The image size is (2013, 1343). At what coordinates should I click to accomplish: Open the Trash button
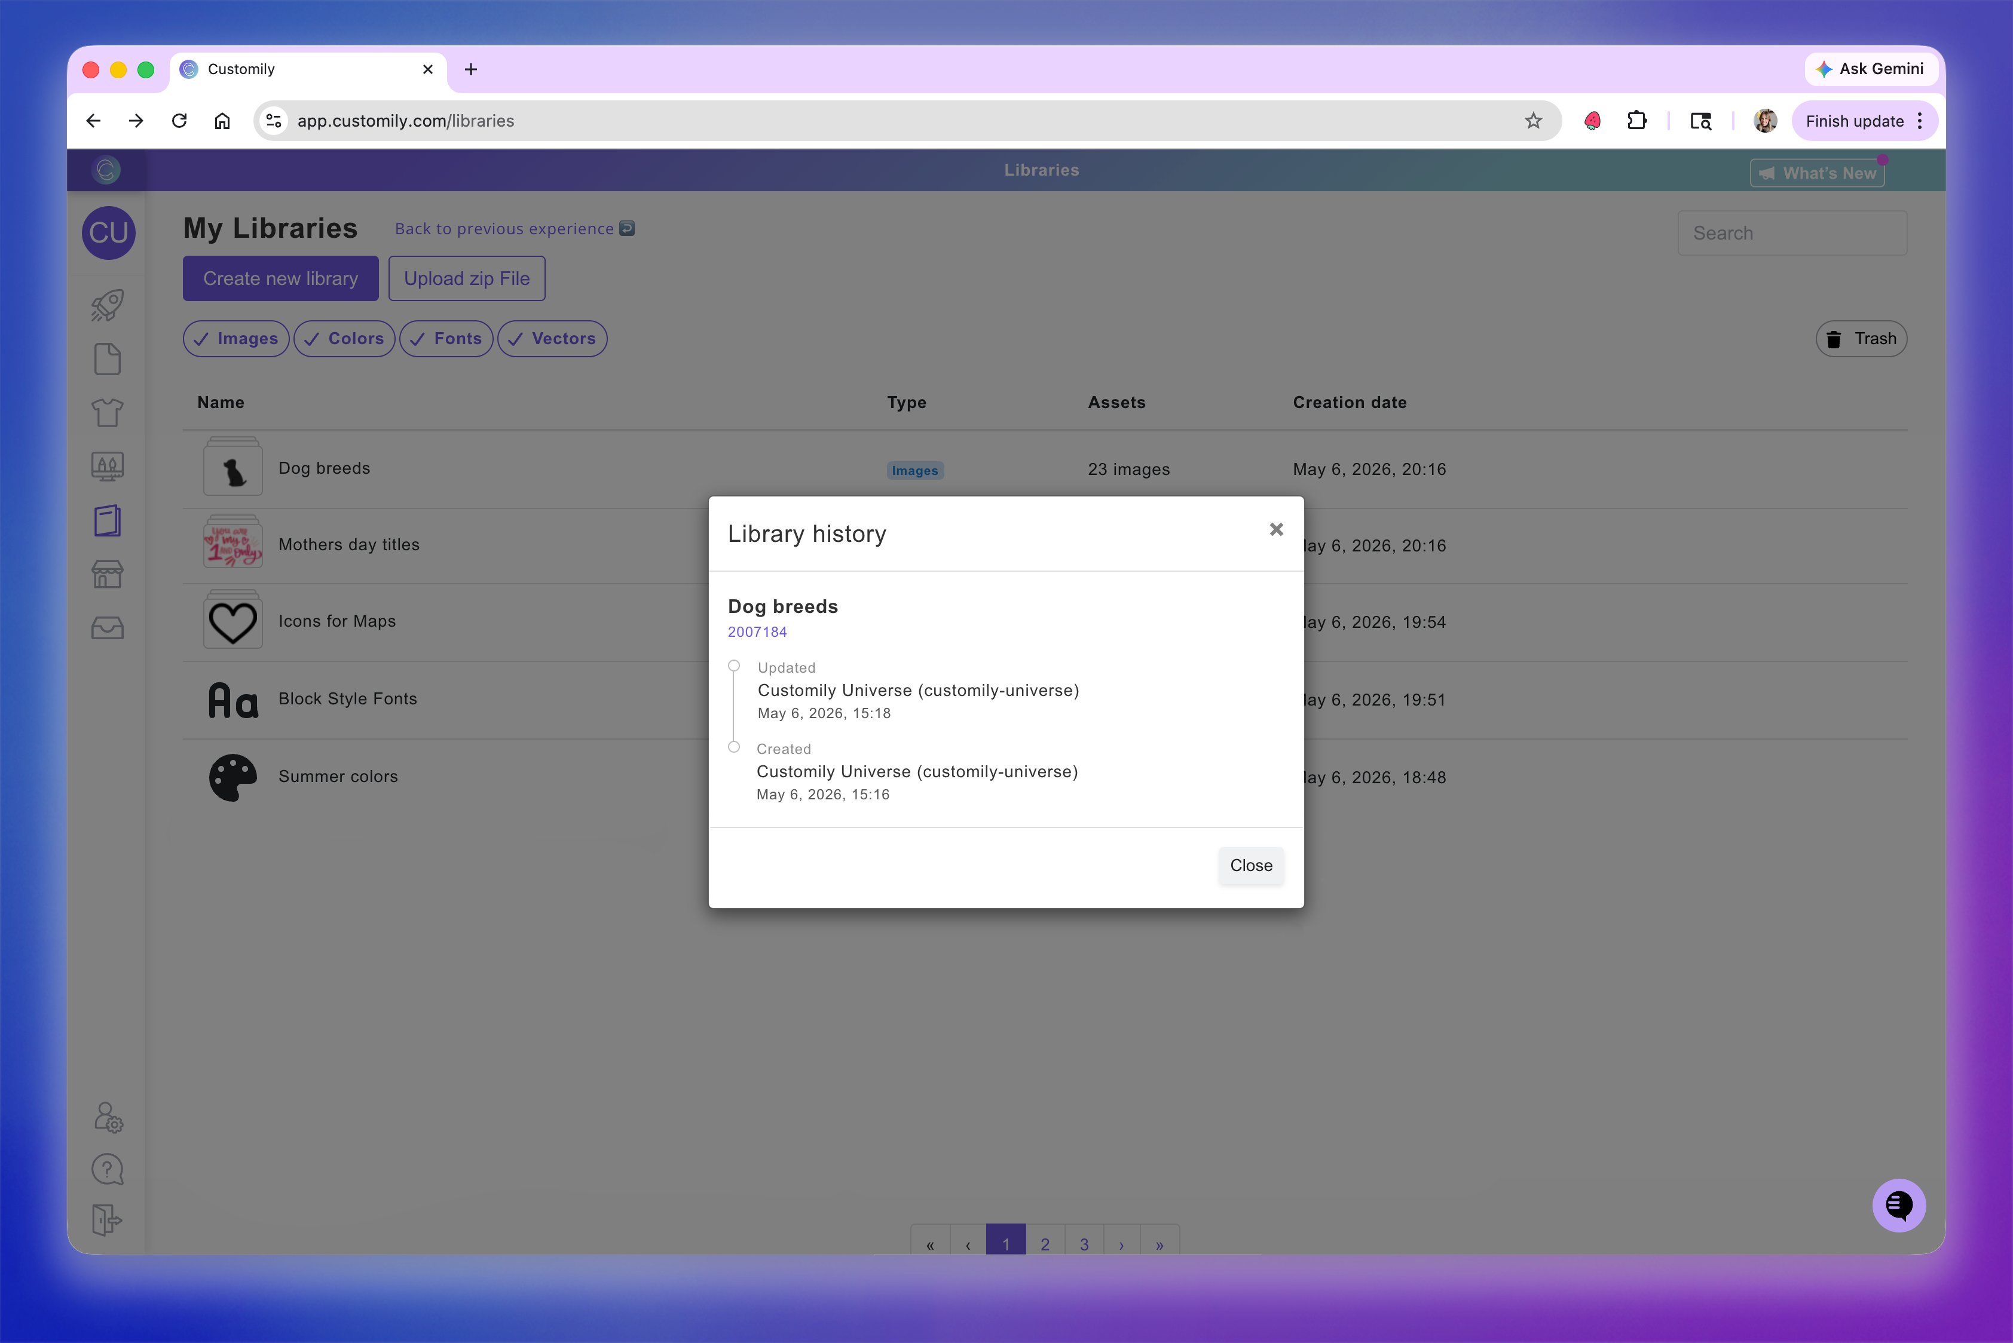tap(1861, 338)
